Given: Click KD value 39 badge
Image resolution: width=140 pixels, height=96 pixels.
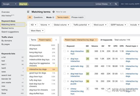Looking at the screenshot, I should (88, 81).
